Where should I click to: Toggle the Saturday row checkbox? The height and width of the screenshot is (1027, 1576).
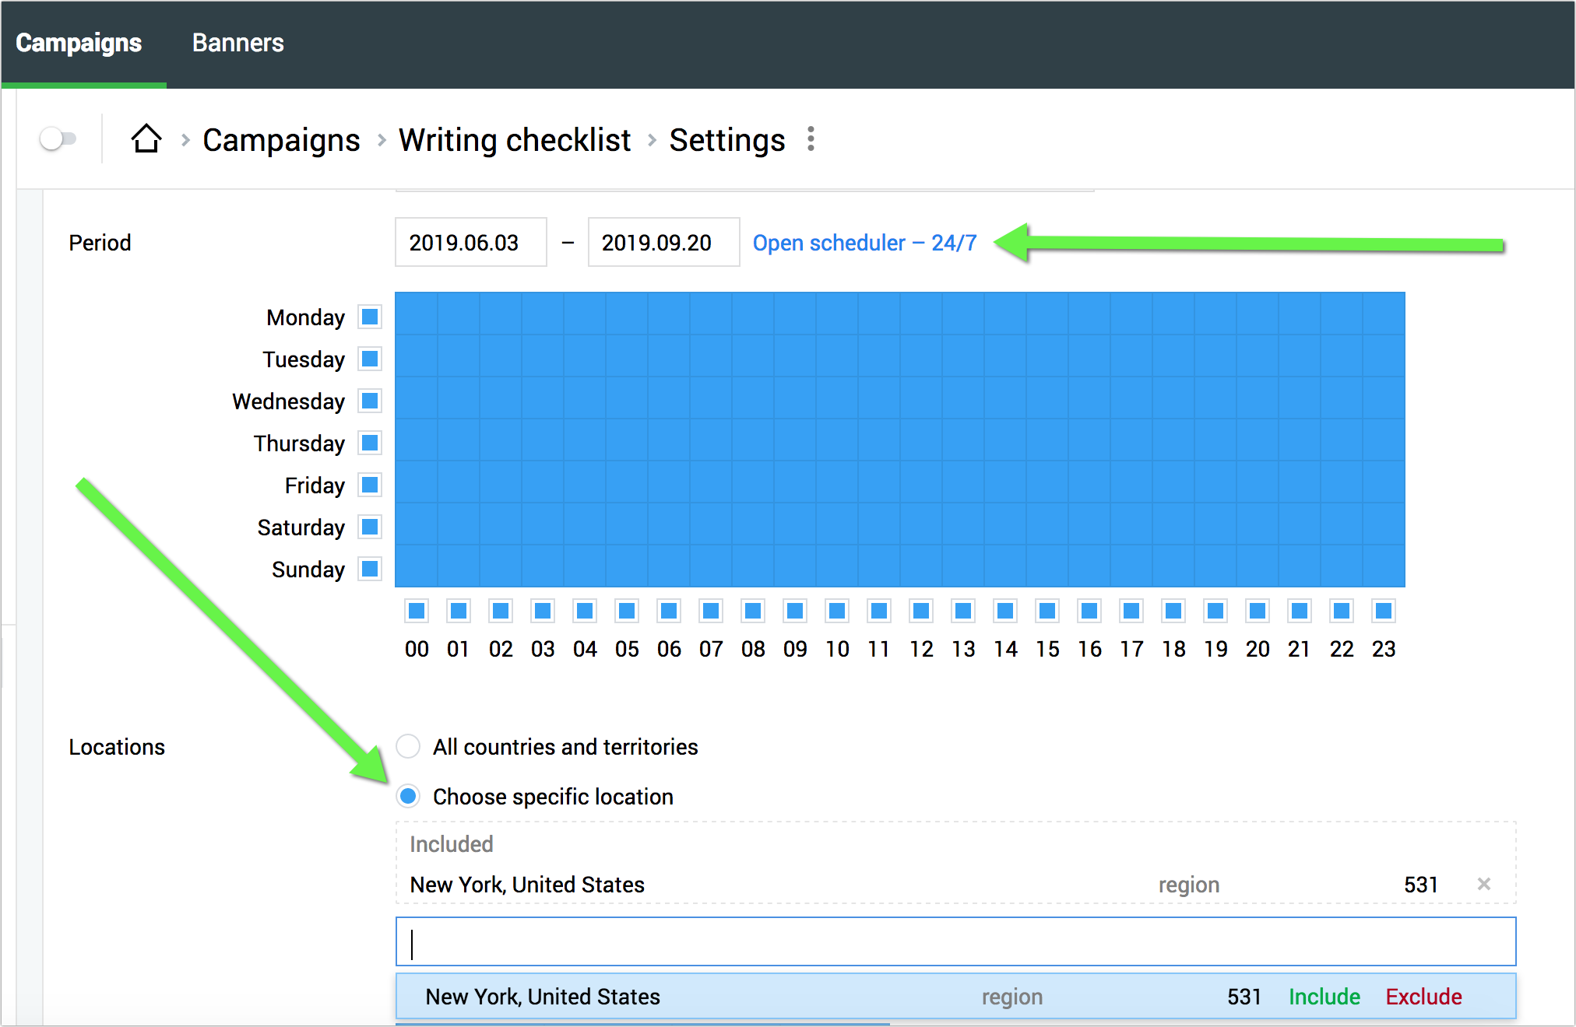tap(370, 527)
